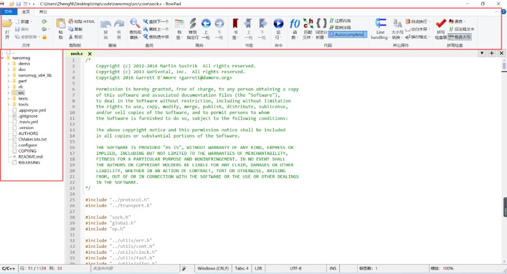The image size is (507, 274).
Task: Toggle 包含大写 (Include uppercase) spell option
Action: (460, 37)
